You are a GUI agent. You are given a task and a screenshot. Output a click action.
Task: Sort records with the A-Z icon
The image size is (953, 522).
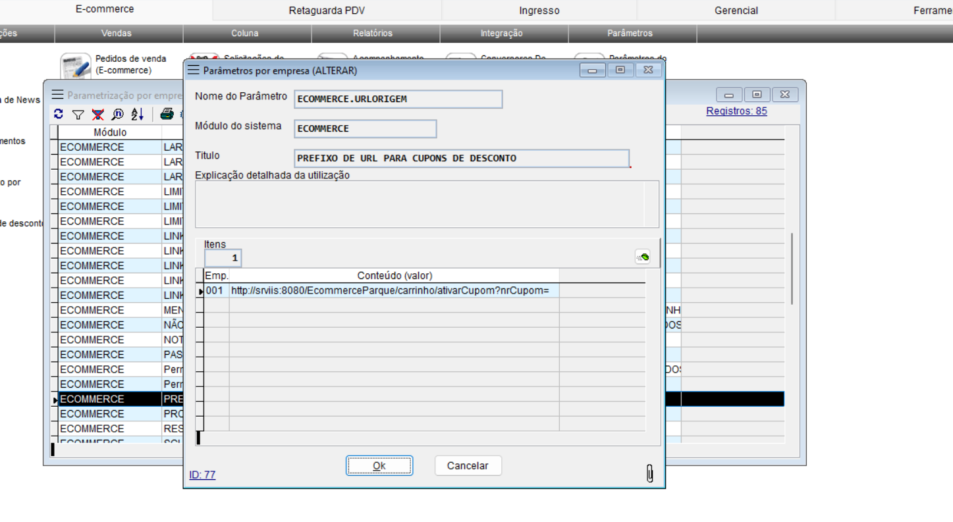pyautogui.click(x=137, y=115)
